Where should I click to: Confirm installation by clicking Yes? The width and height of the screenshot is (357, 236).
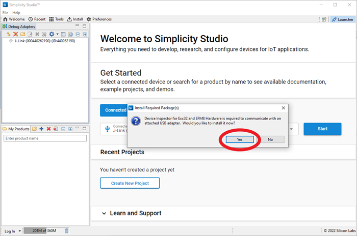coord(240,139)
